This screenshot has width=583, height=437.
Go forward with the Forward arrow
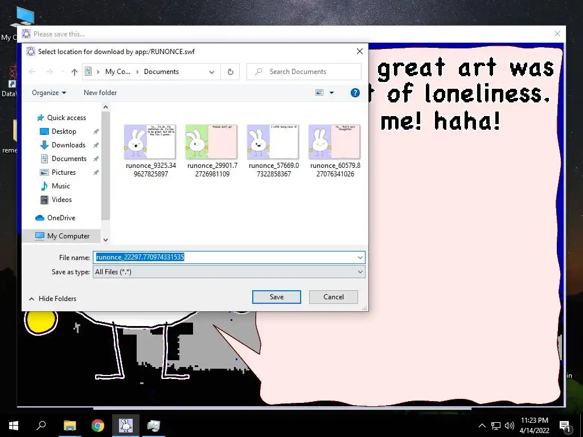point(50,72)
